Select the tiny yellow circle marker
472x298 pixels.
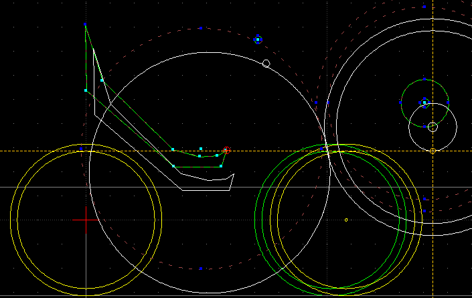pyautogui.click(x=346, y=220)
